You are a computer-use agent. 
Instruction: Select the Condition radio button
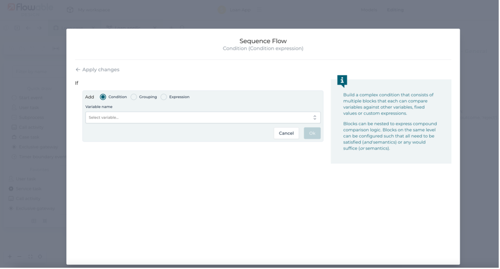tap(103, 97)
